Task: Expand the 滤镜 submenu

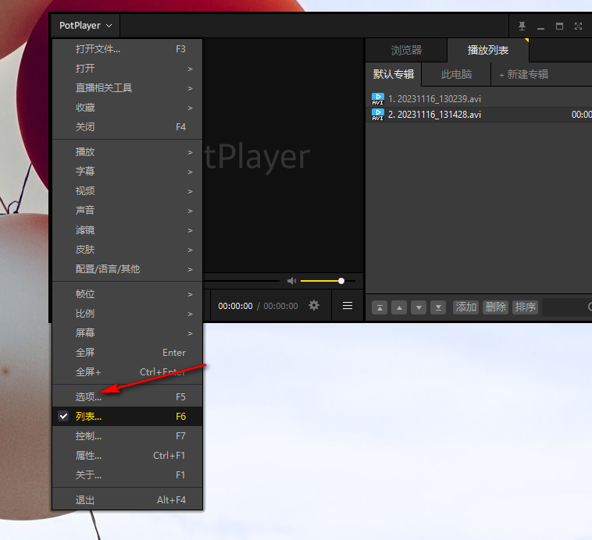Action: click(x=127, y=230)
